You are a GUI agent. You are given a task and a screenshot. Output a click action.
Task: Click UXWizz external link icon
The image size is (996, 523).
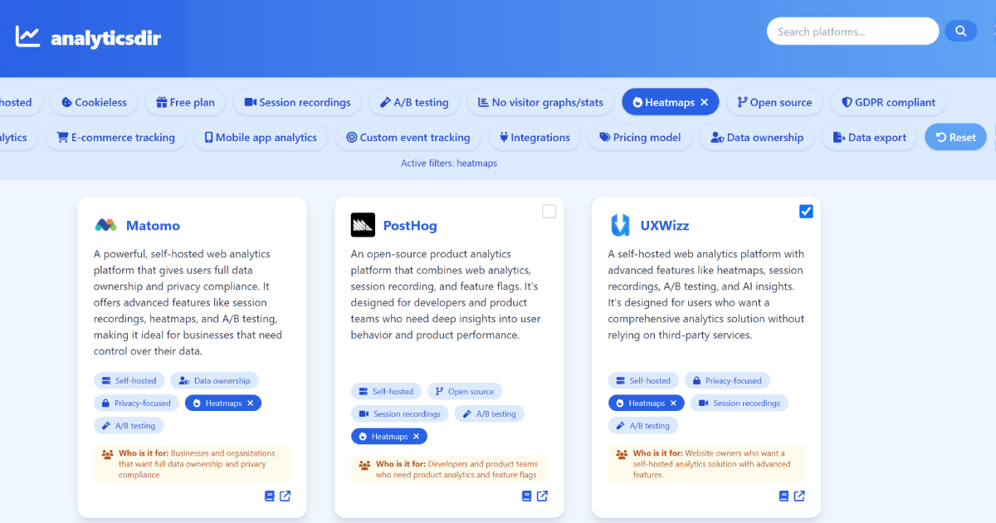pyautogui.click(x=799, y=496)
